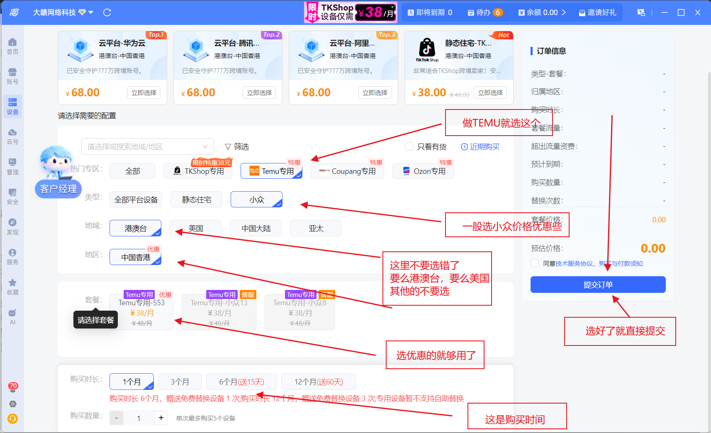
Task: Select the Temu专用 zone option
Action: point(271,171)
